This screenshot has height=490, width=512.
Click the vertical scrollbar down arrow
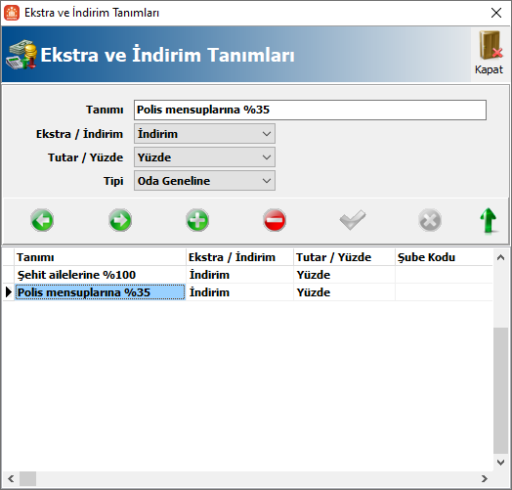pos(500,463)
